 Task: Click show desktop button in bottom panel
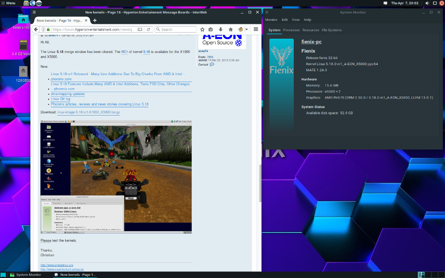(x=3, y=275)
